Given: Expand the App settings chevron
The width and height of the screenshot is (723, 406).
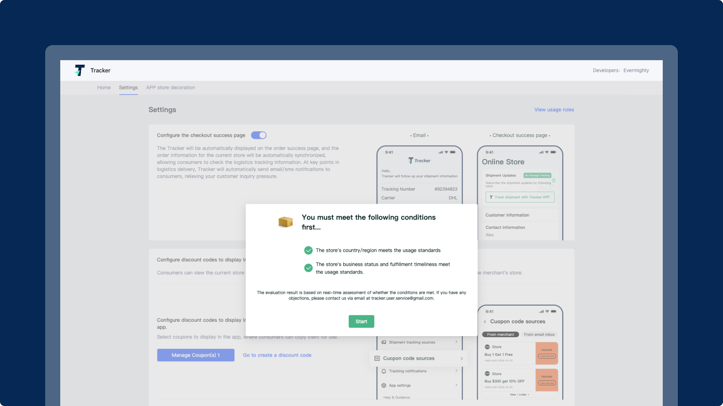Looking at the screenshot, I should [456, 385].
